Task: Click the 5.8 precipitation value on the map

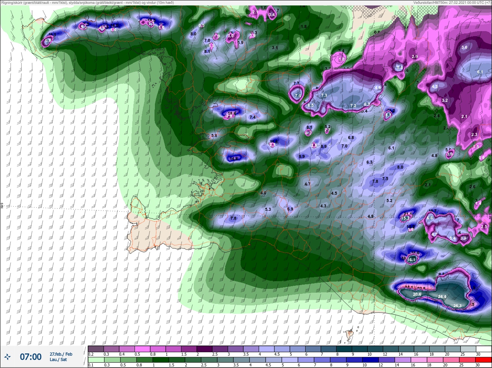Action: point(214,136)
